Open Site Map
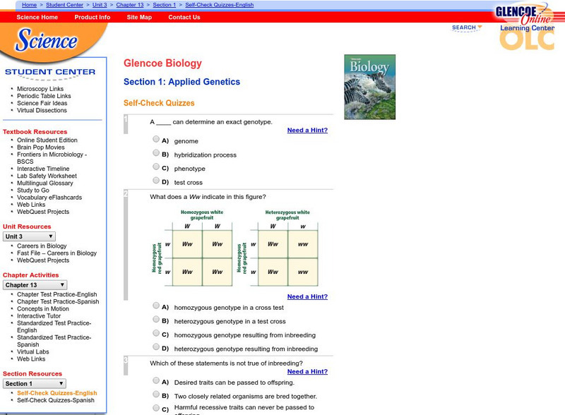 pyautogui.click(x=139, y=17)
